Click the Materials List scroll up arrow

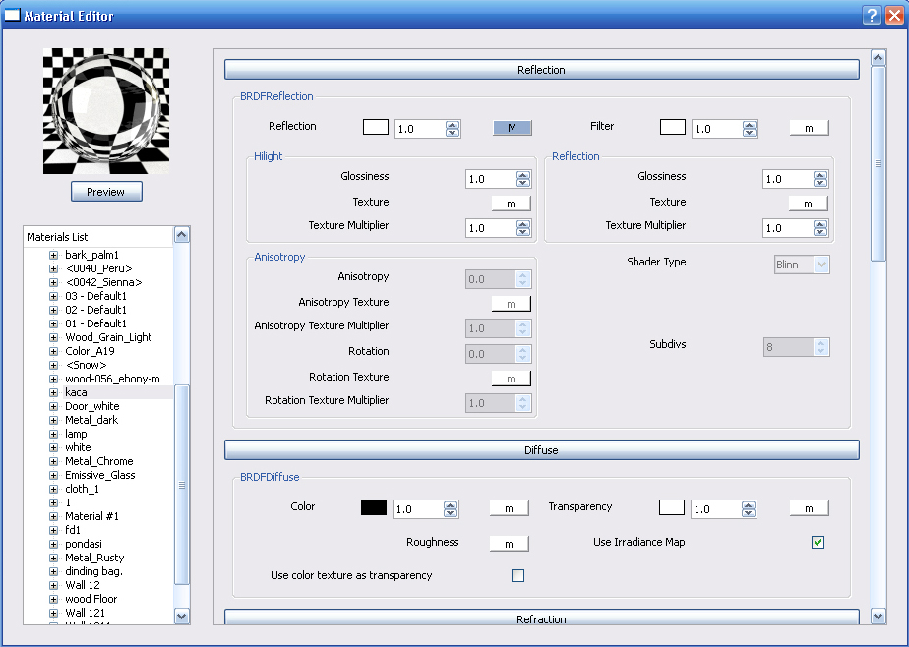coord(181,235)
